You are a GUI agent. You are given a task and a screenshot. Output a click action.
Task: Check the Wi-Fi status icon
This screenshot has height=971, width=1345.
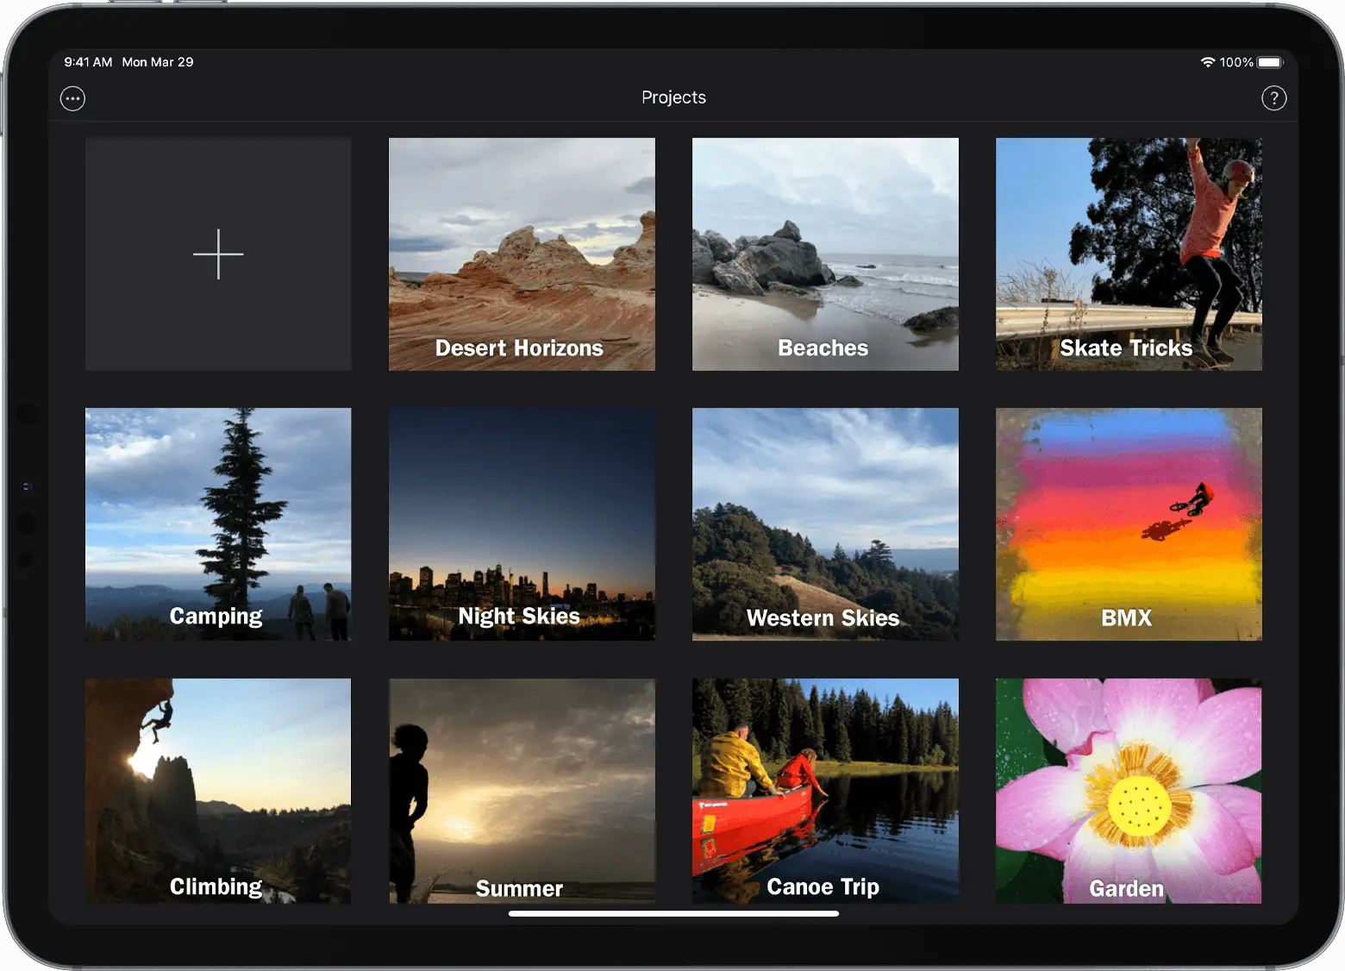tap(1206, 61)
